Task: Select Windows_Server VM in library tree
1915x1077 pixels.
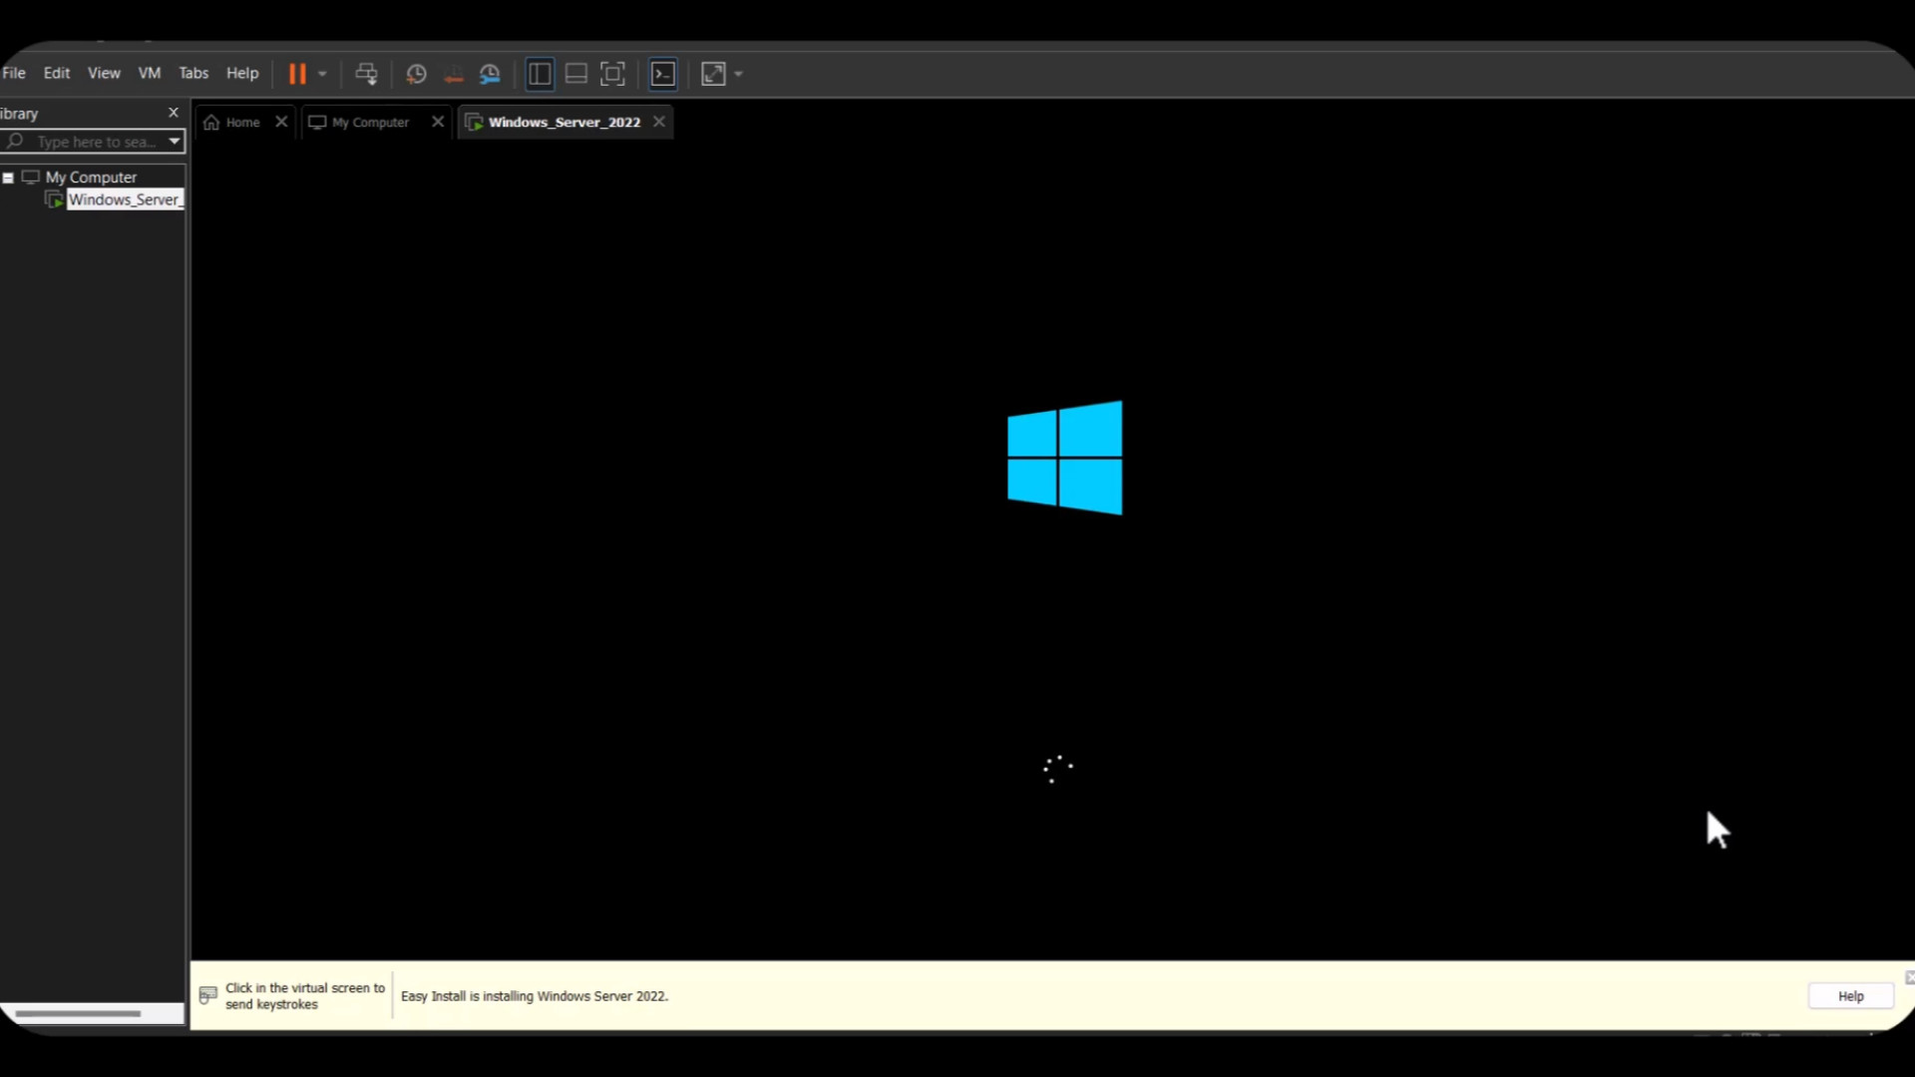Action: tap(124, 199)
